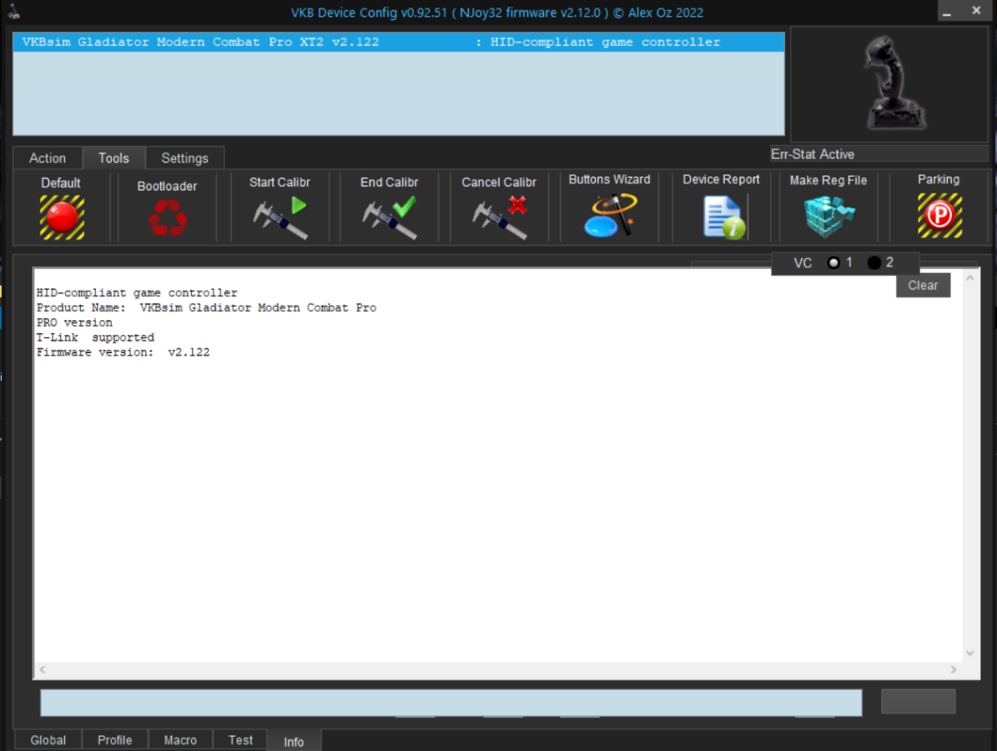Viewport: 997px width, 751px height.
Task: Open the Test bottom tab
Action: tap(240, 740)
